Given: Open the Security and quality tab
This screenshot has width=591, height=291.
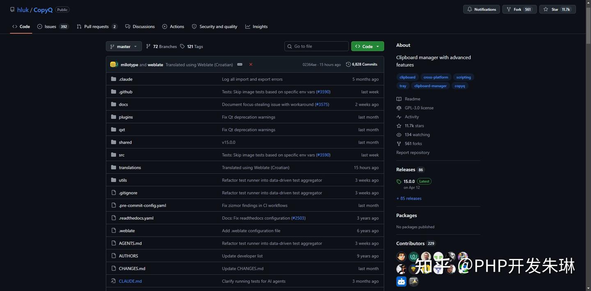Looking at the screenshot, I should (215, 27).
